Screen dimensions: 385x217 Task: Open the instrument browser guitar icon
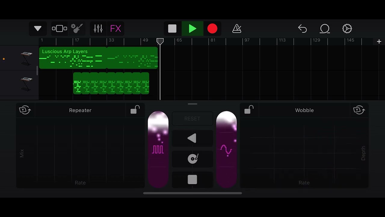77,29
